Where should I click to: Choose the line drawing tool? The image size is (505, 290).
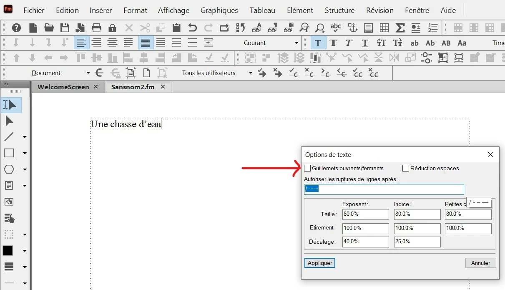click(x=9, y=136)
